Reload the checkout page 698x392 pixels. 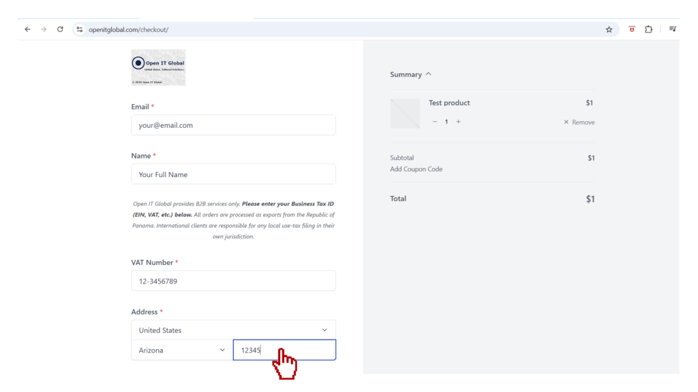click(60, 29)
